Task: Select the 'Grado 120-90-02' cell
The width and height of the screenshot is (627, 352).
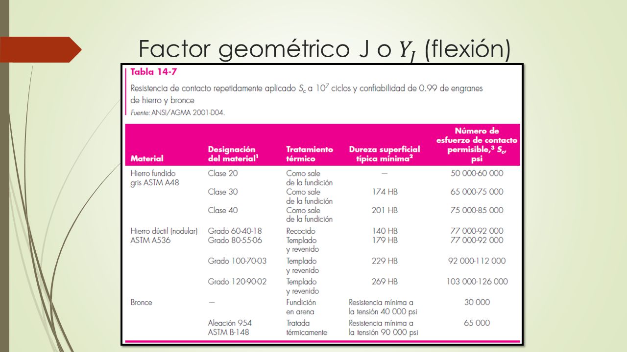Action: [x=238, y=282]
